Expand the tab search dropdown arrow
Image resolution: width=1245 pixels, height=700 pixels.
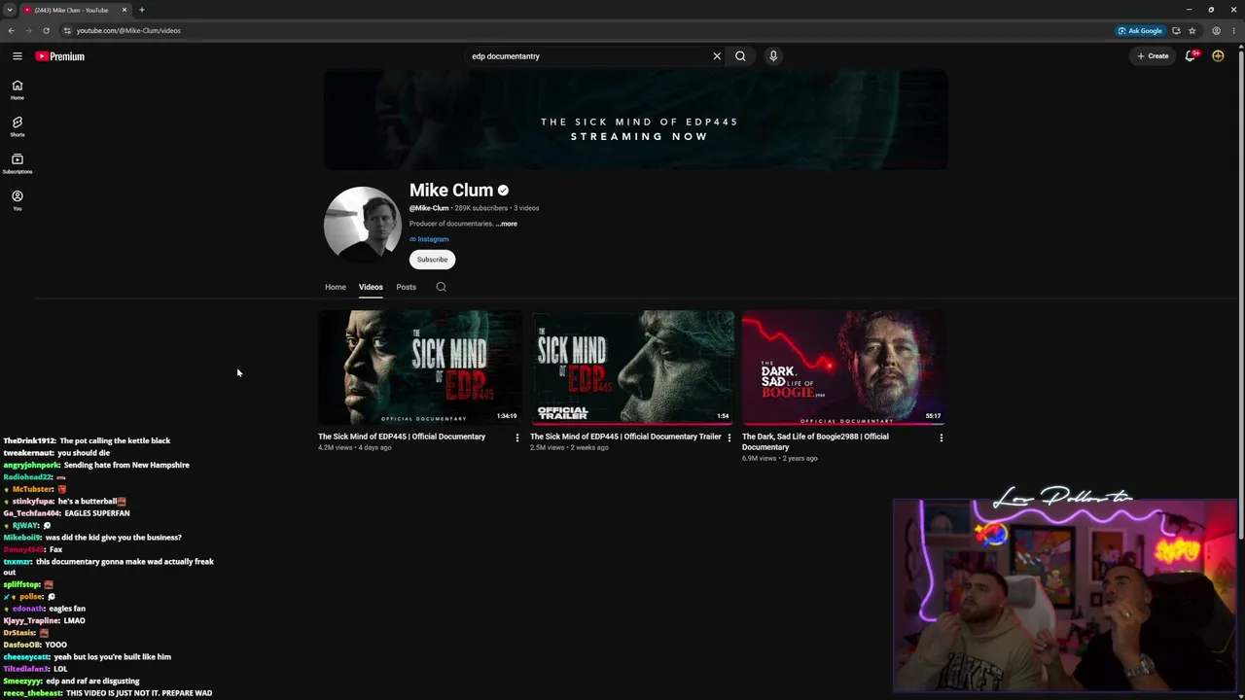[9, 10]
